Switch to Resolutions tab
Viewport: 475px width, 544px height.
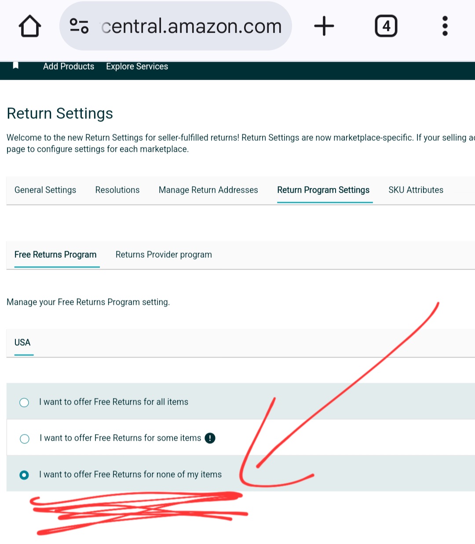(117, 190)
